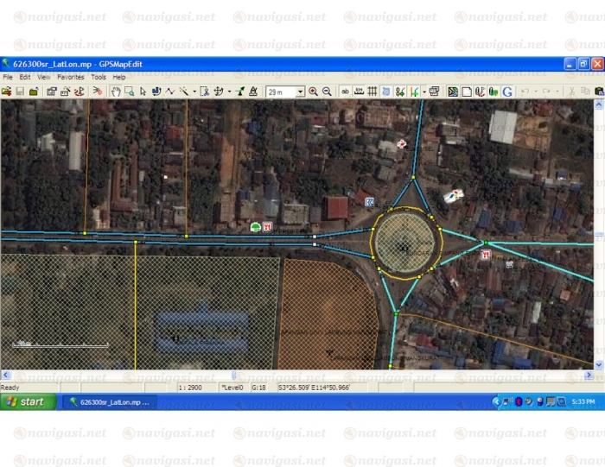Open the Favorites menu
The height and width of the screenshot is (467, 605).
click(71, 77)
